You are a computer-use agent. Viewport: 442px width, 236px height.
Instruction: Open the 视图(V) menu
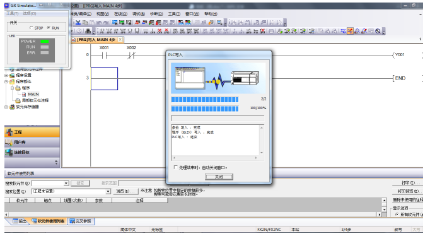click(103, 13)
